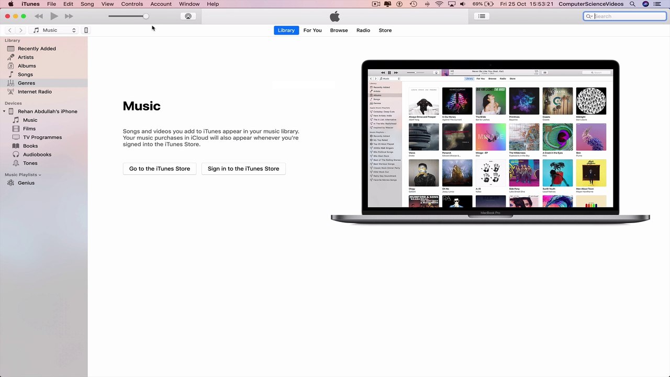Open Audiobooks on the iPhone
Screen dimensions: 670x377
click(x=44, y=154)
